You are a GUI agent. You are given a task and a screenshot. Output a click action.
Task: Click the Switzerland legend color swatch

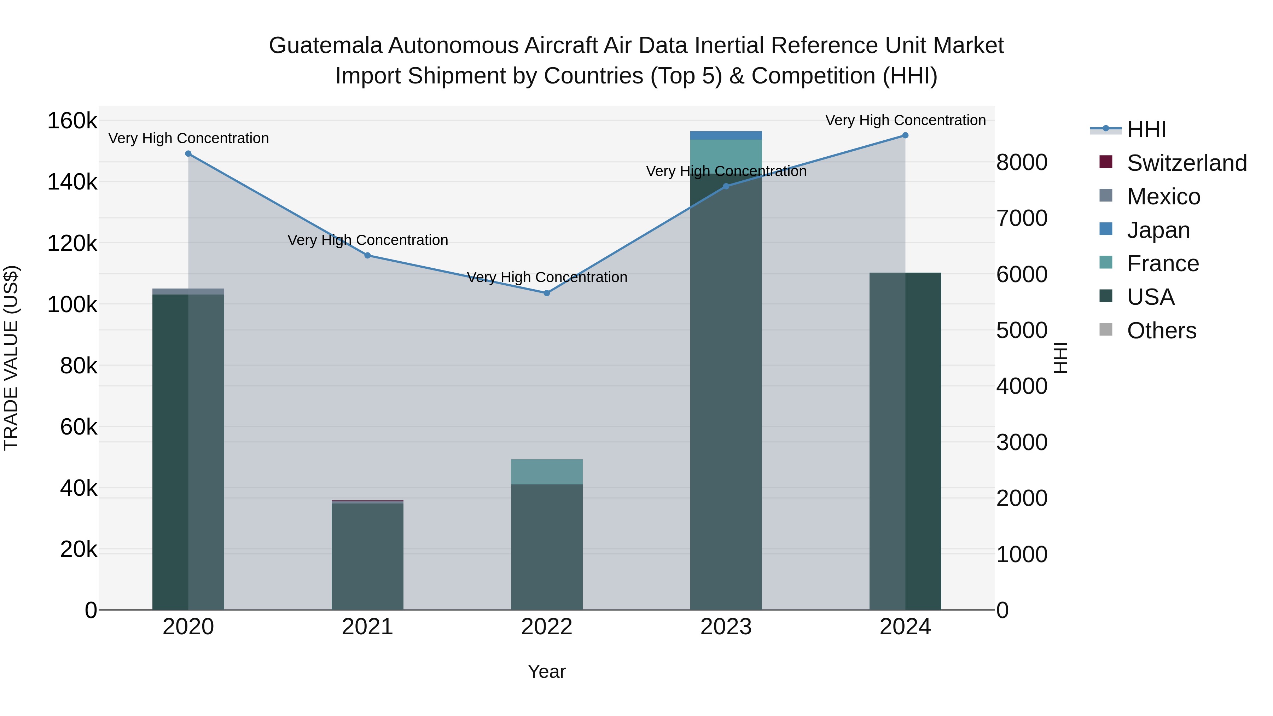pos(1106,162)
